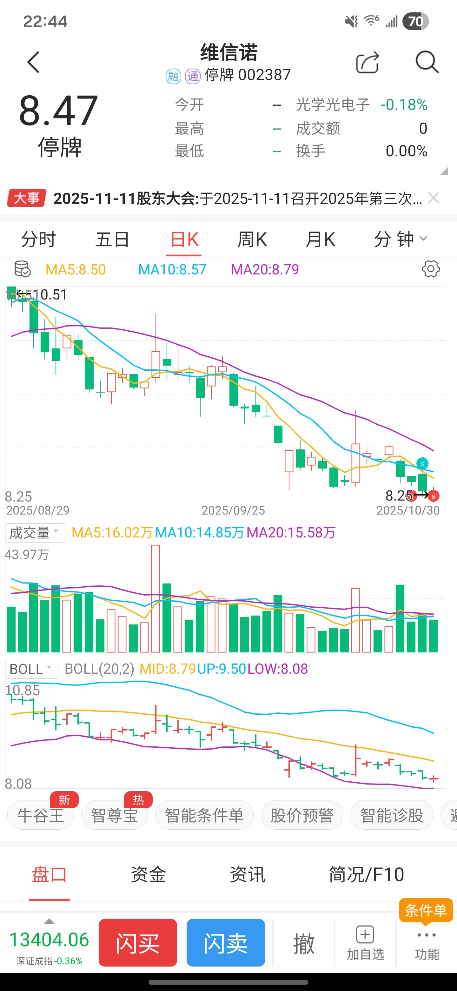The image size is (457, 991).
Task: Tap the stock name 维信诺
Action: 229,52
